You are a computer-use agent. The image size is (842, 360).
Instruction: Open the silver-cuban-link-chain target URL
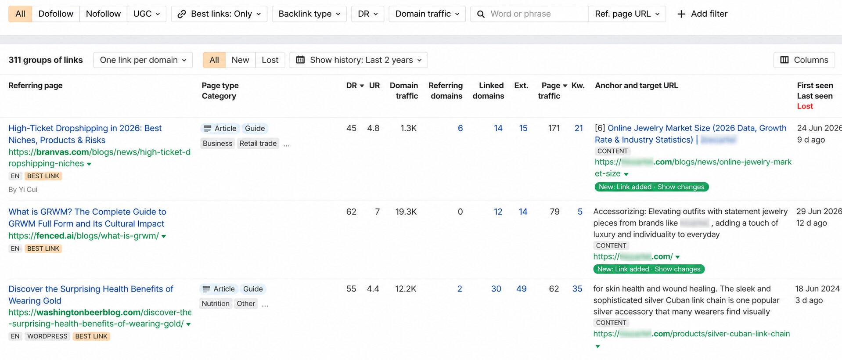coord(691,334)
